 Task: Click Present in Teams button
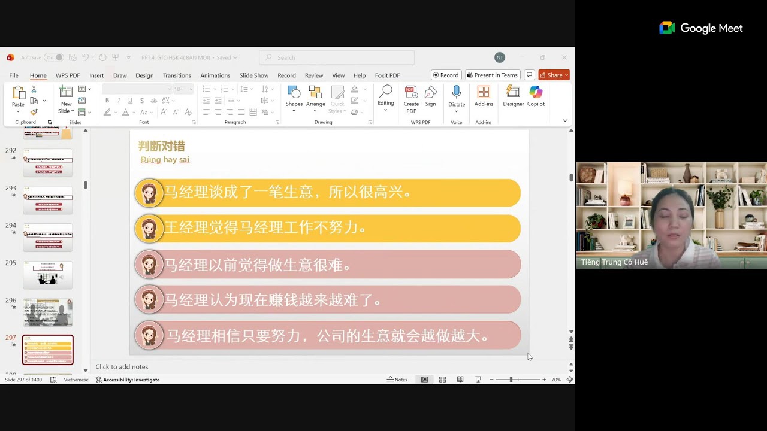(x=493, y=75)
